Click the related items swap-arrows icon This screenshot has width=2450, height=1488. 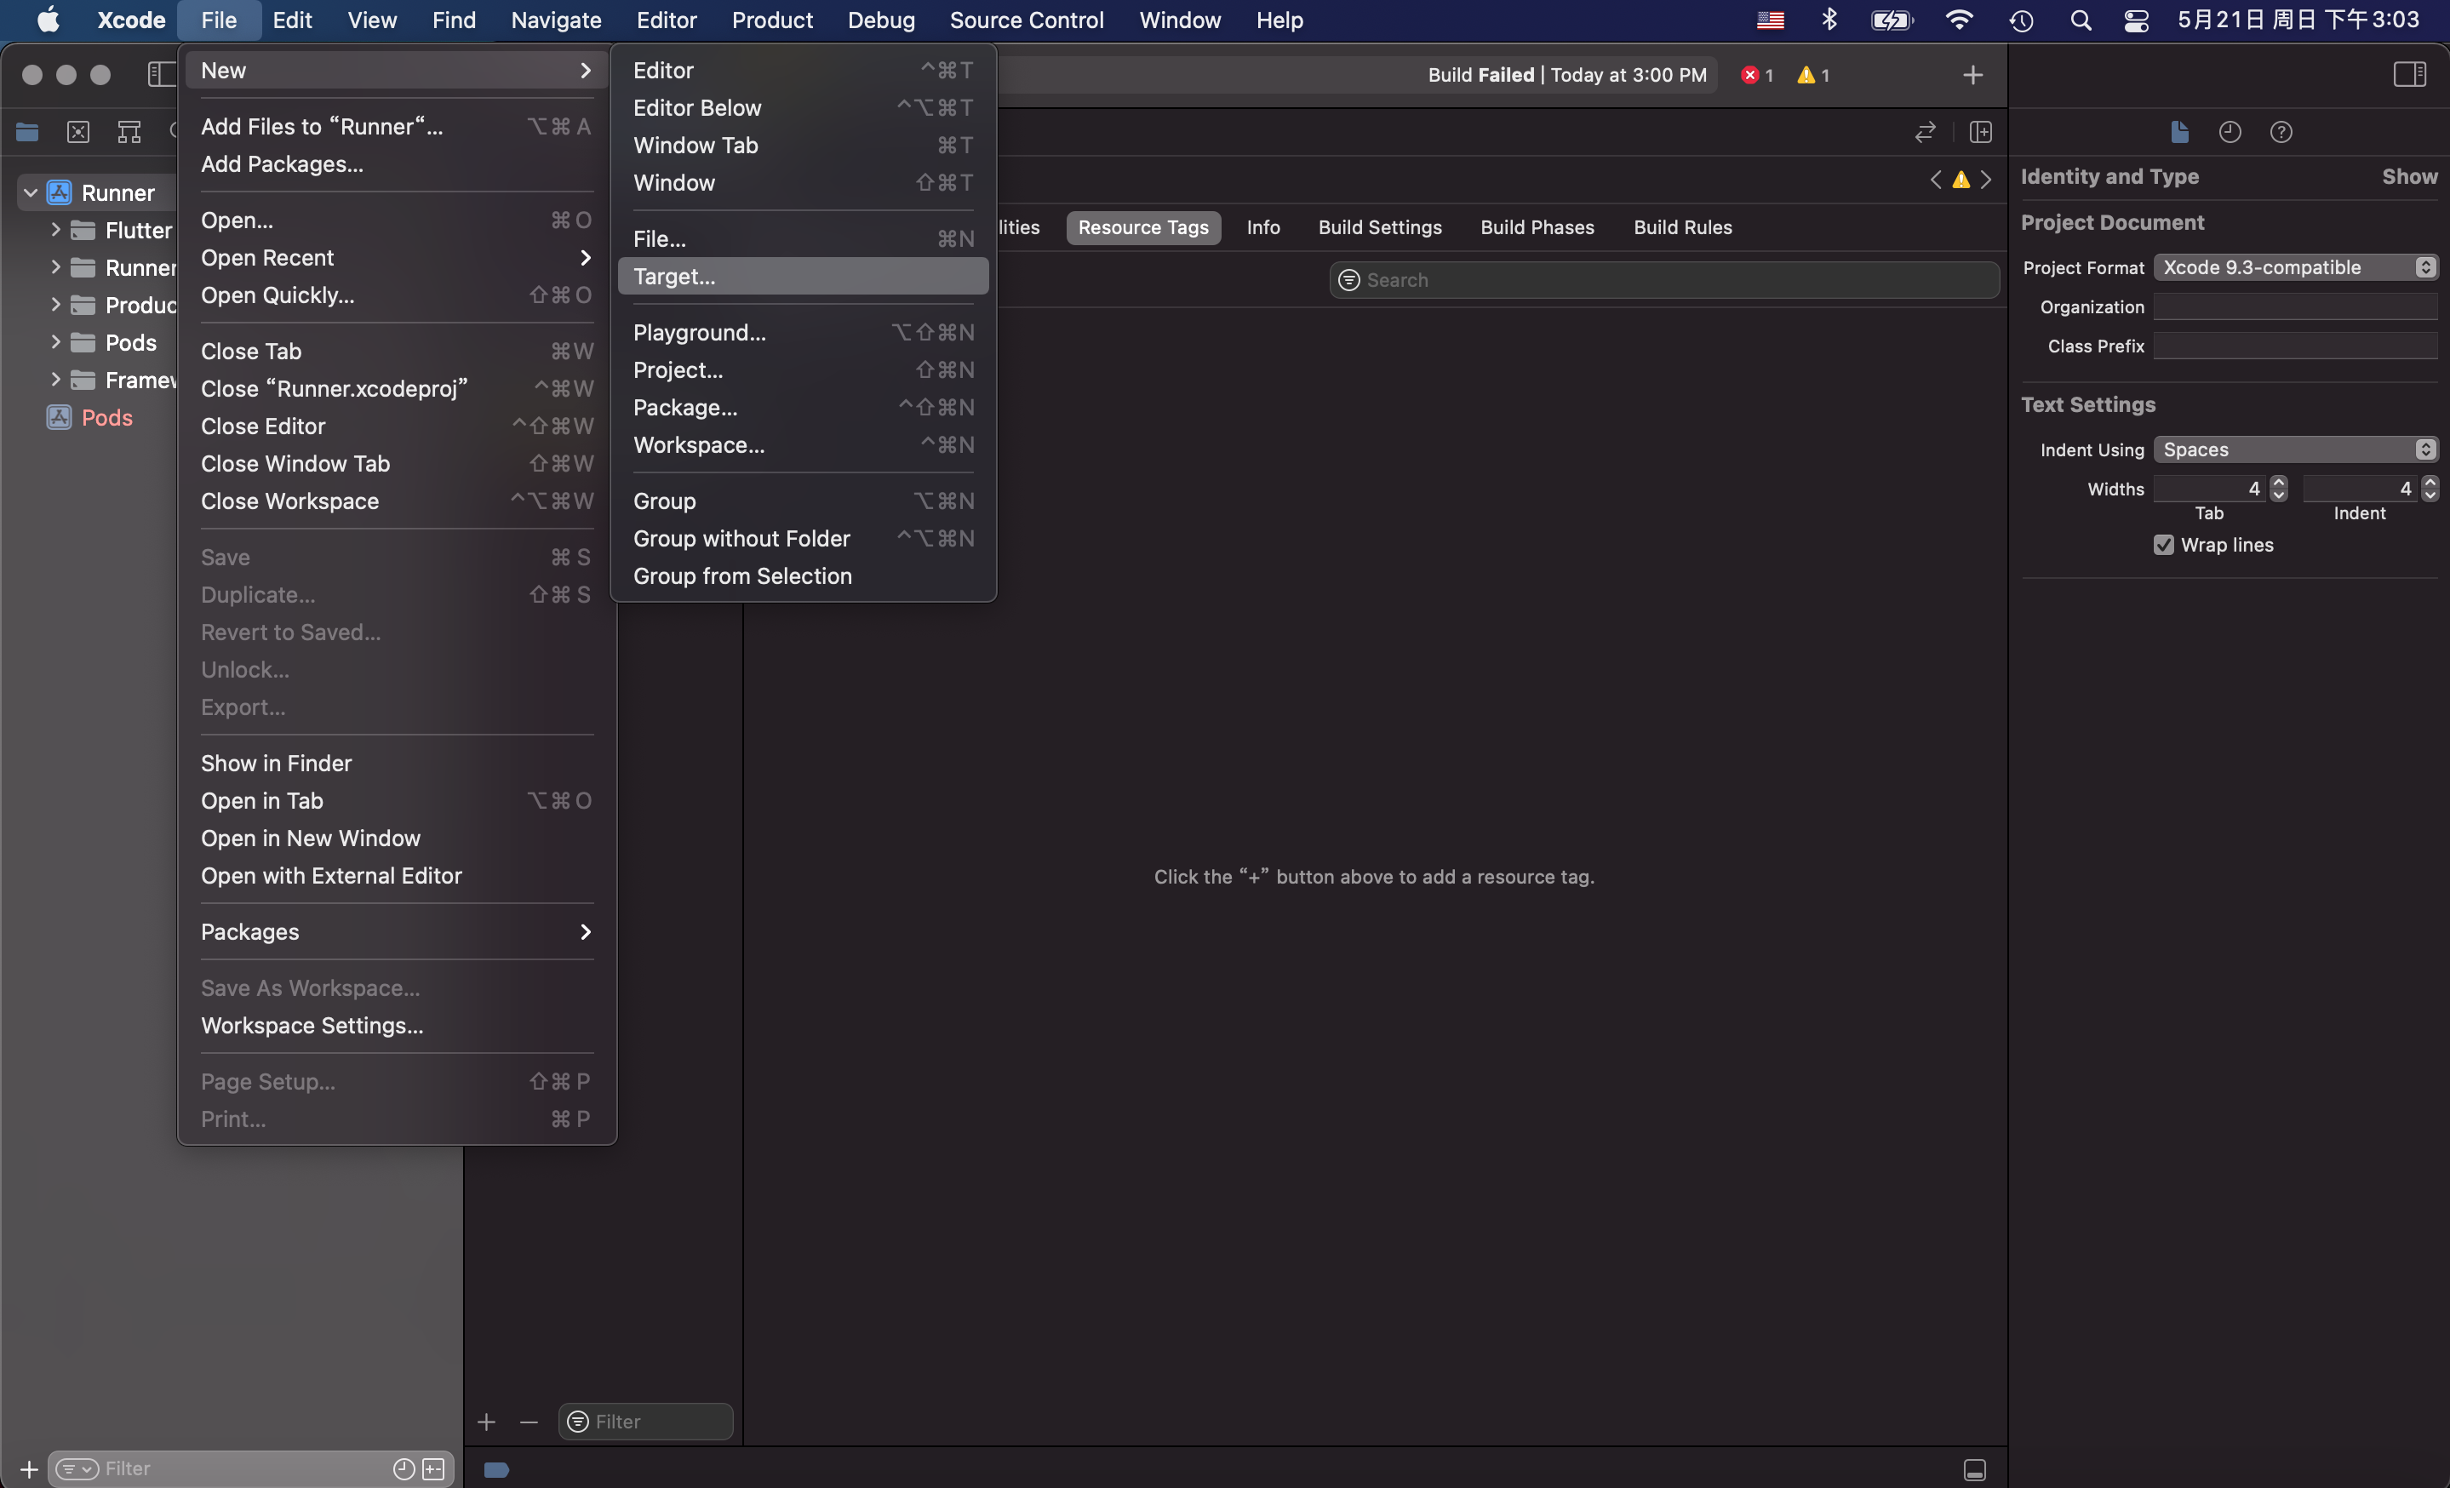[1925, 131]
